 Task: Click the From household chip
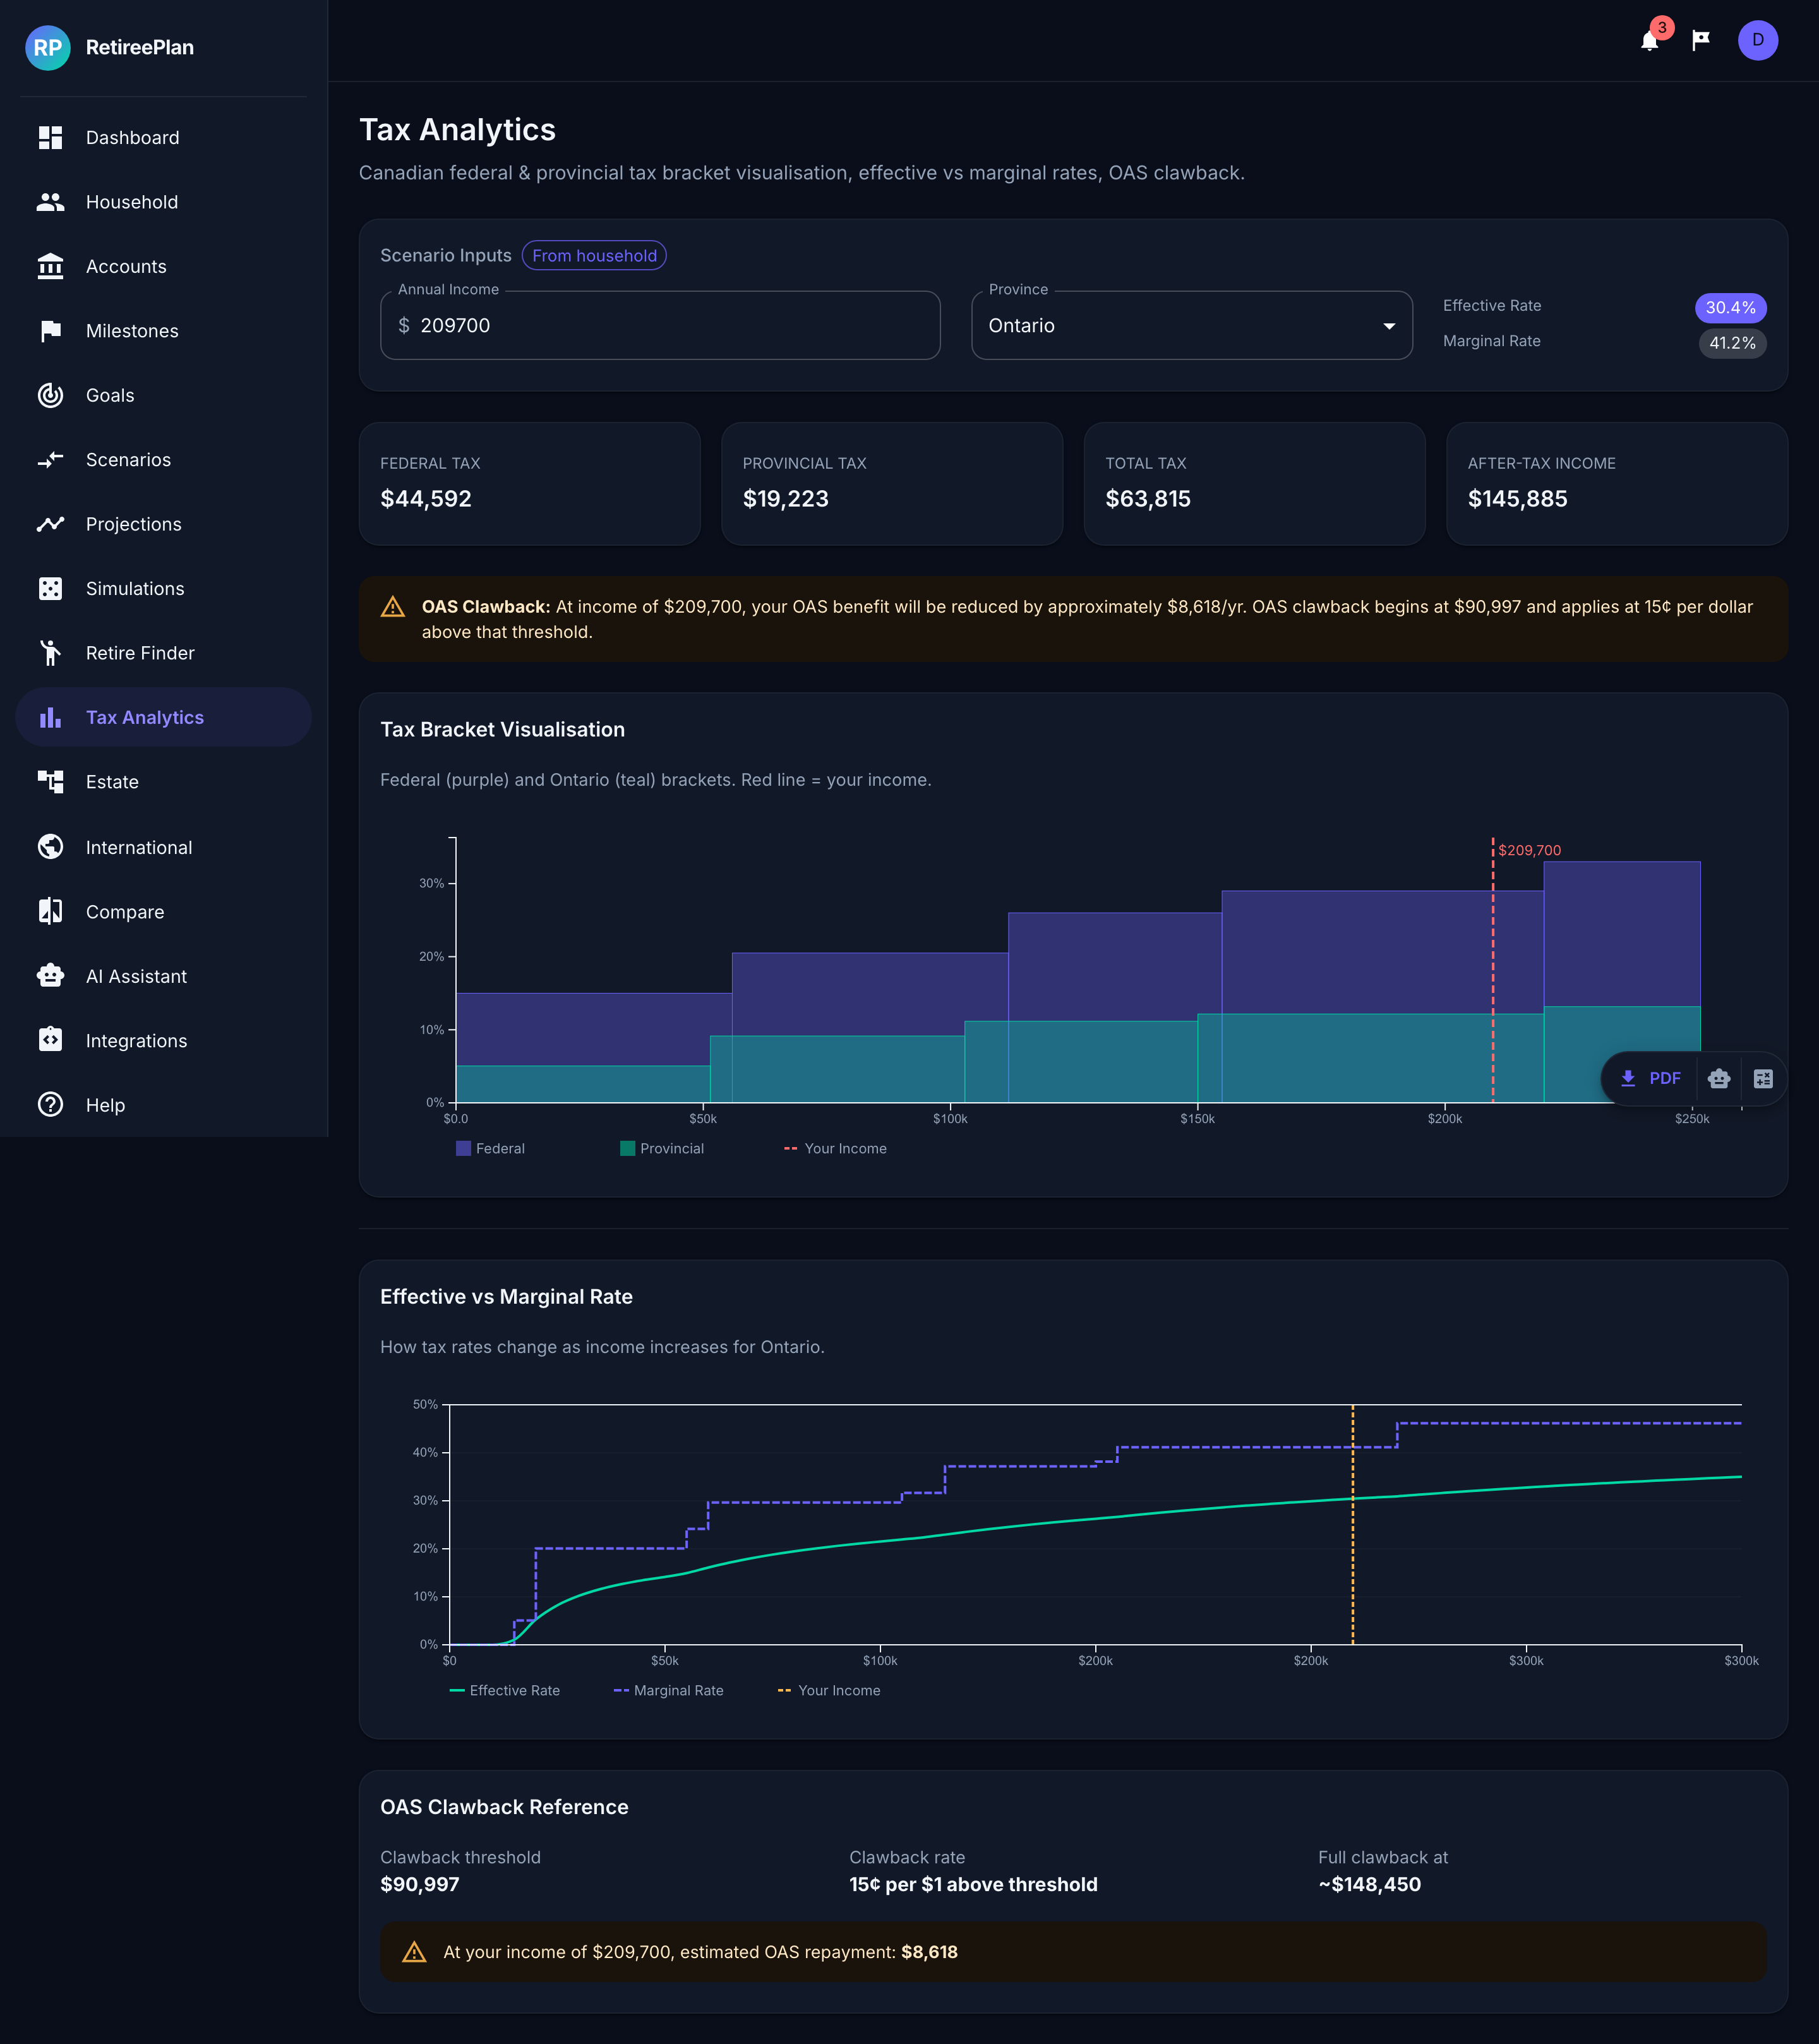(x=594, y=256)
